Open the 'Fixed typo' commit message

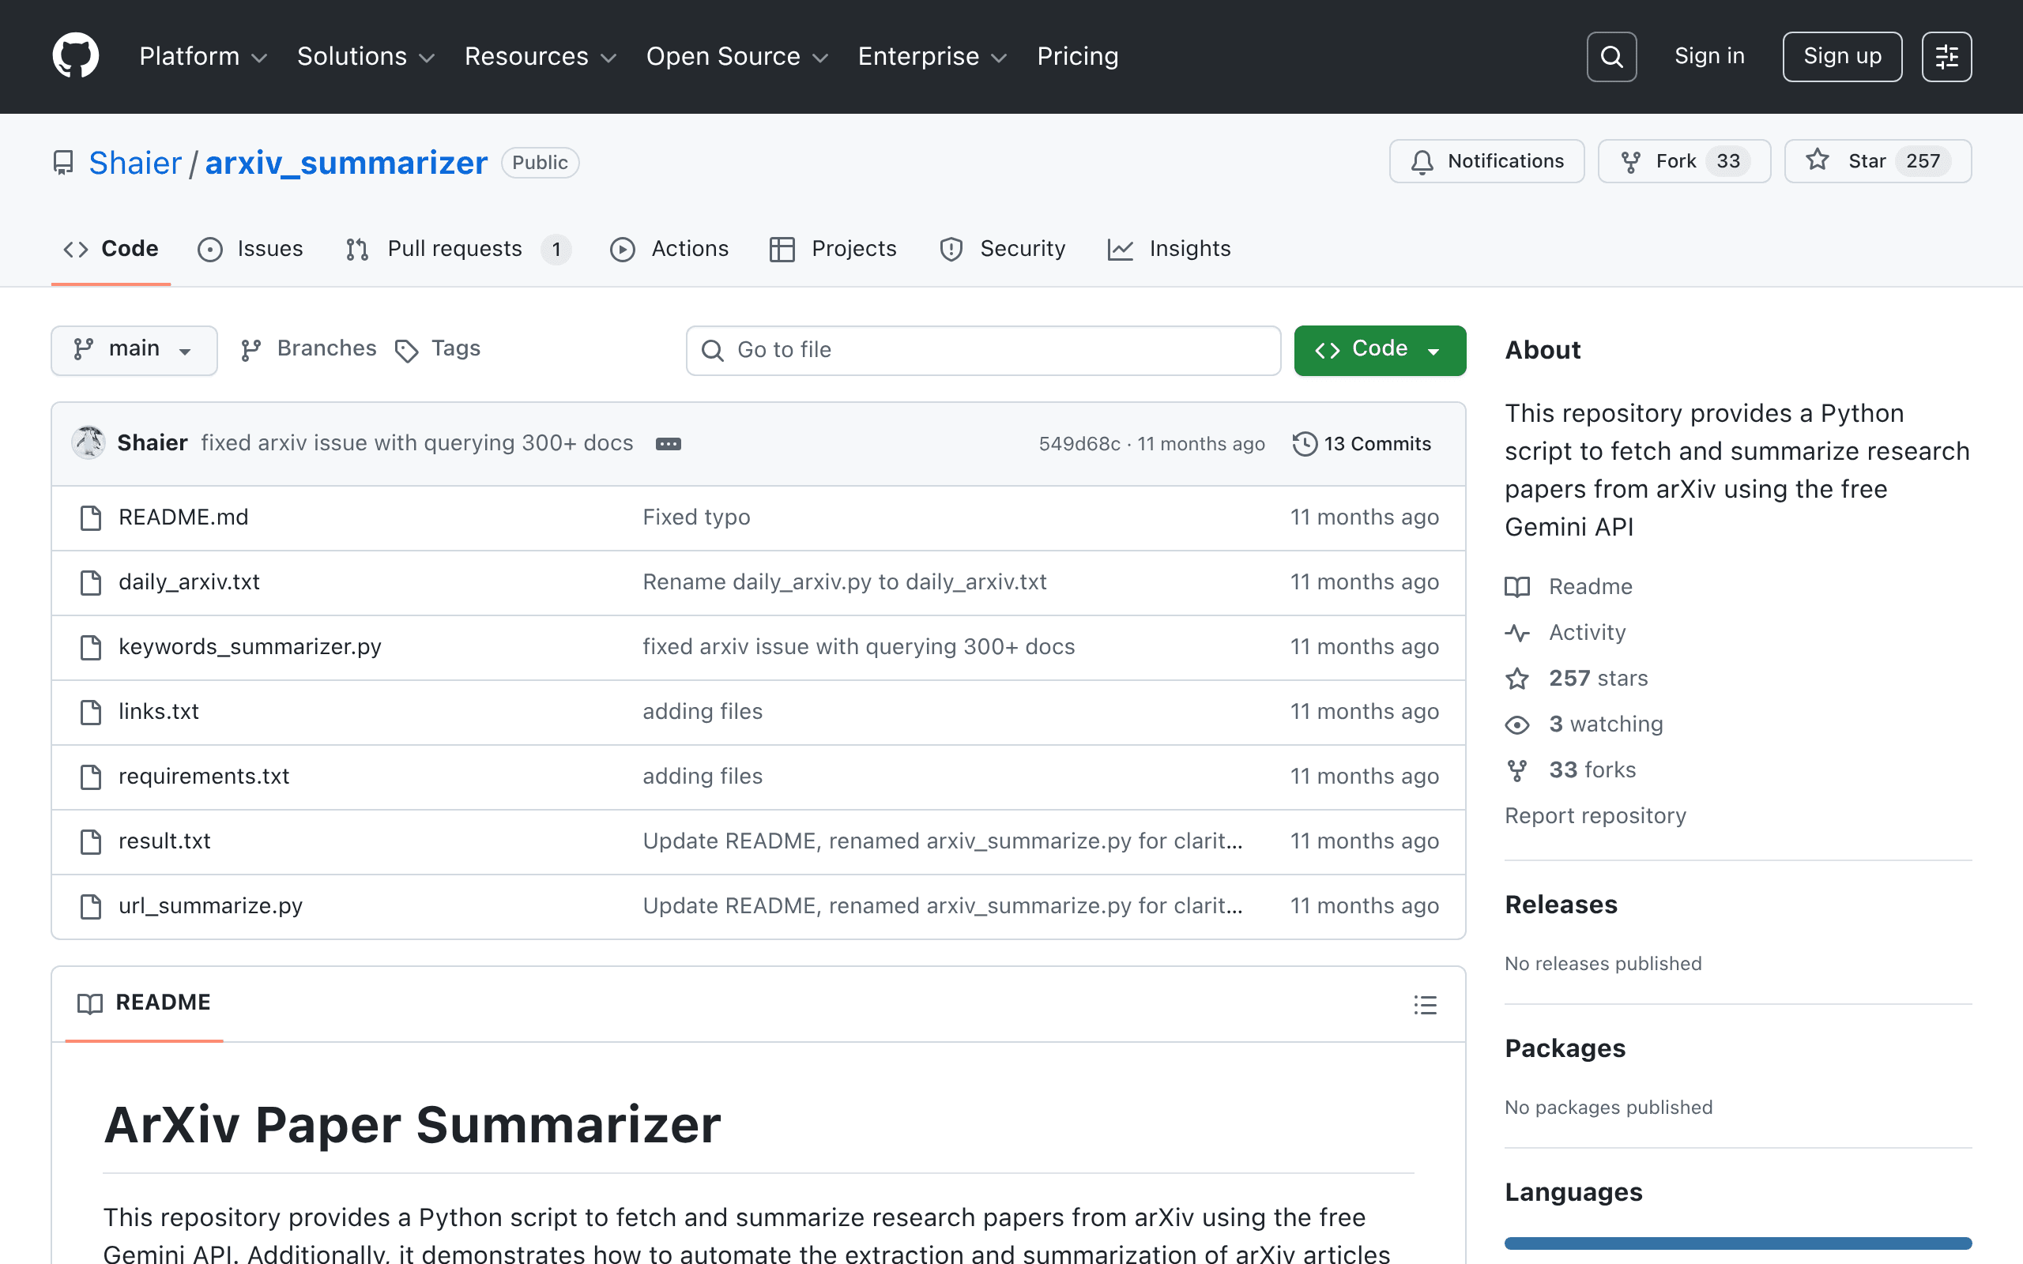pos(696,517)
